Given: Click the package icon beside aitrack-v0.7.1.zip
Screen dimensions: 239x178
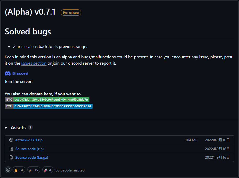Looking at the screenshot, I should [x=11, y=140].
